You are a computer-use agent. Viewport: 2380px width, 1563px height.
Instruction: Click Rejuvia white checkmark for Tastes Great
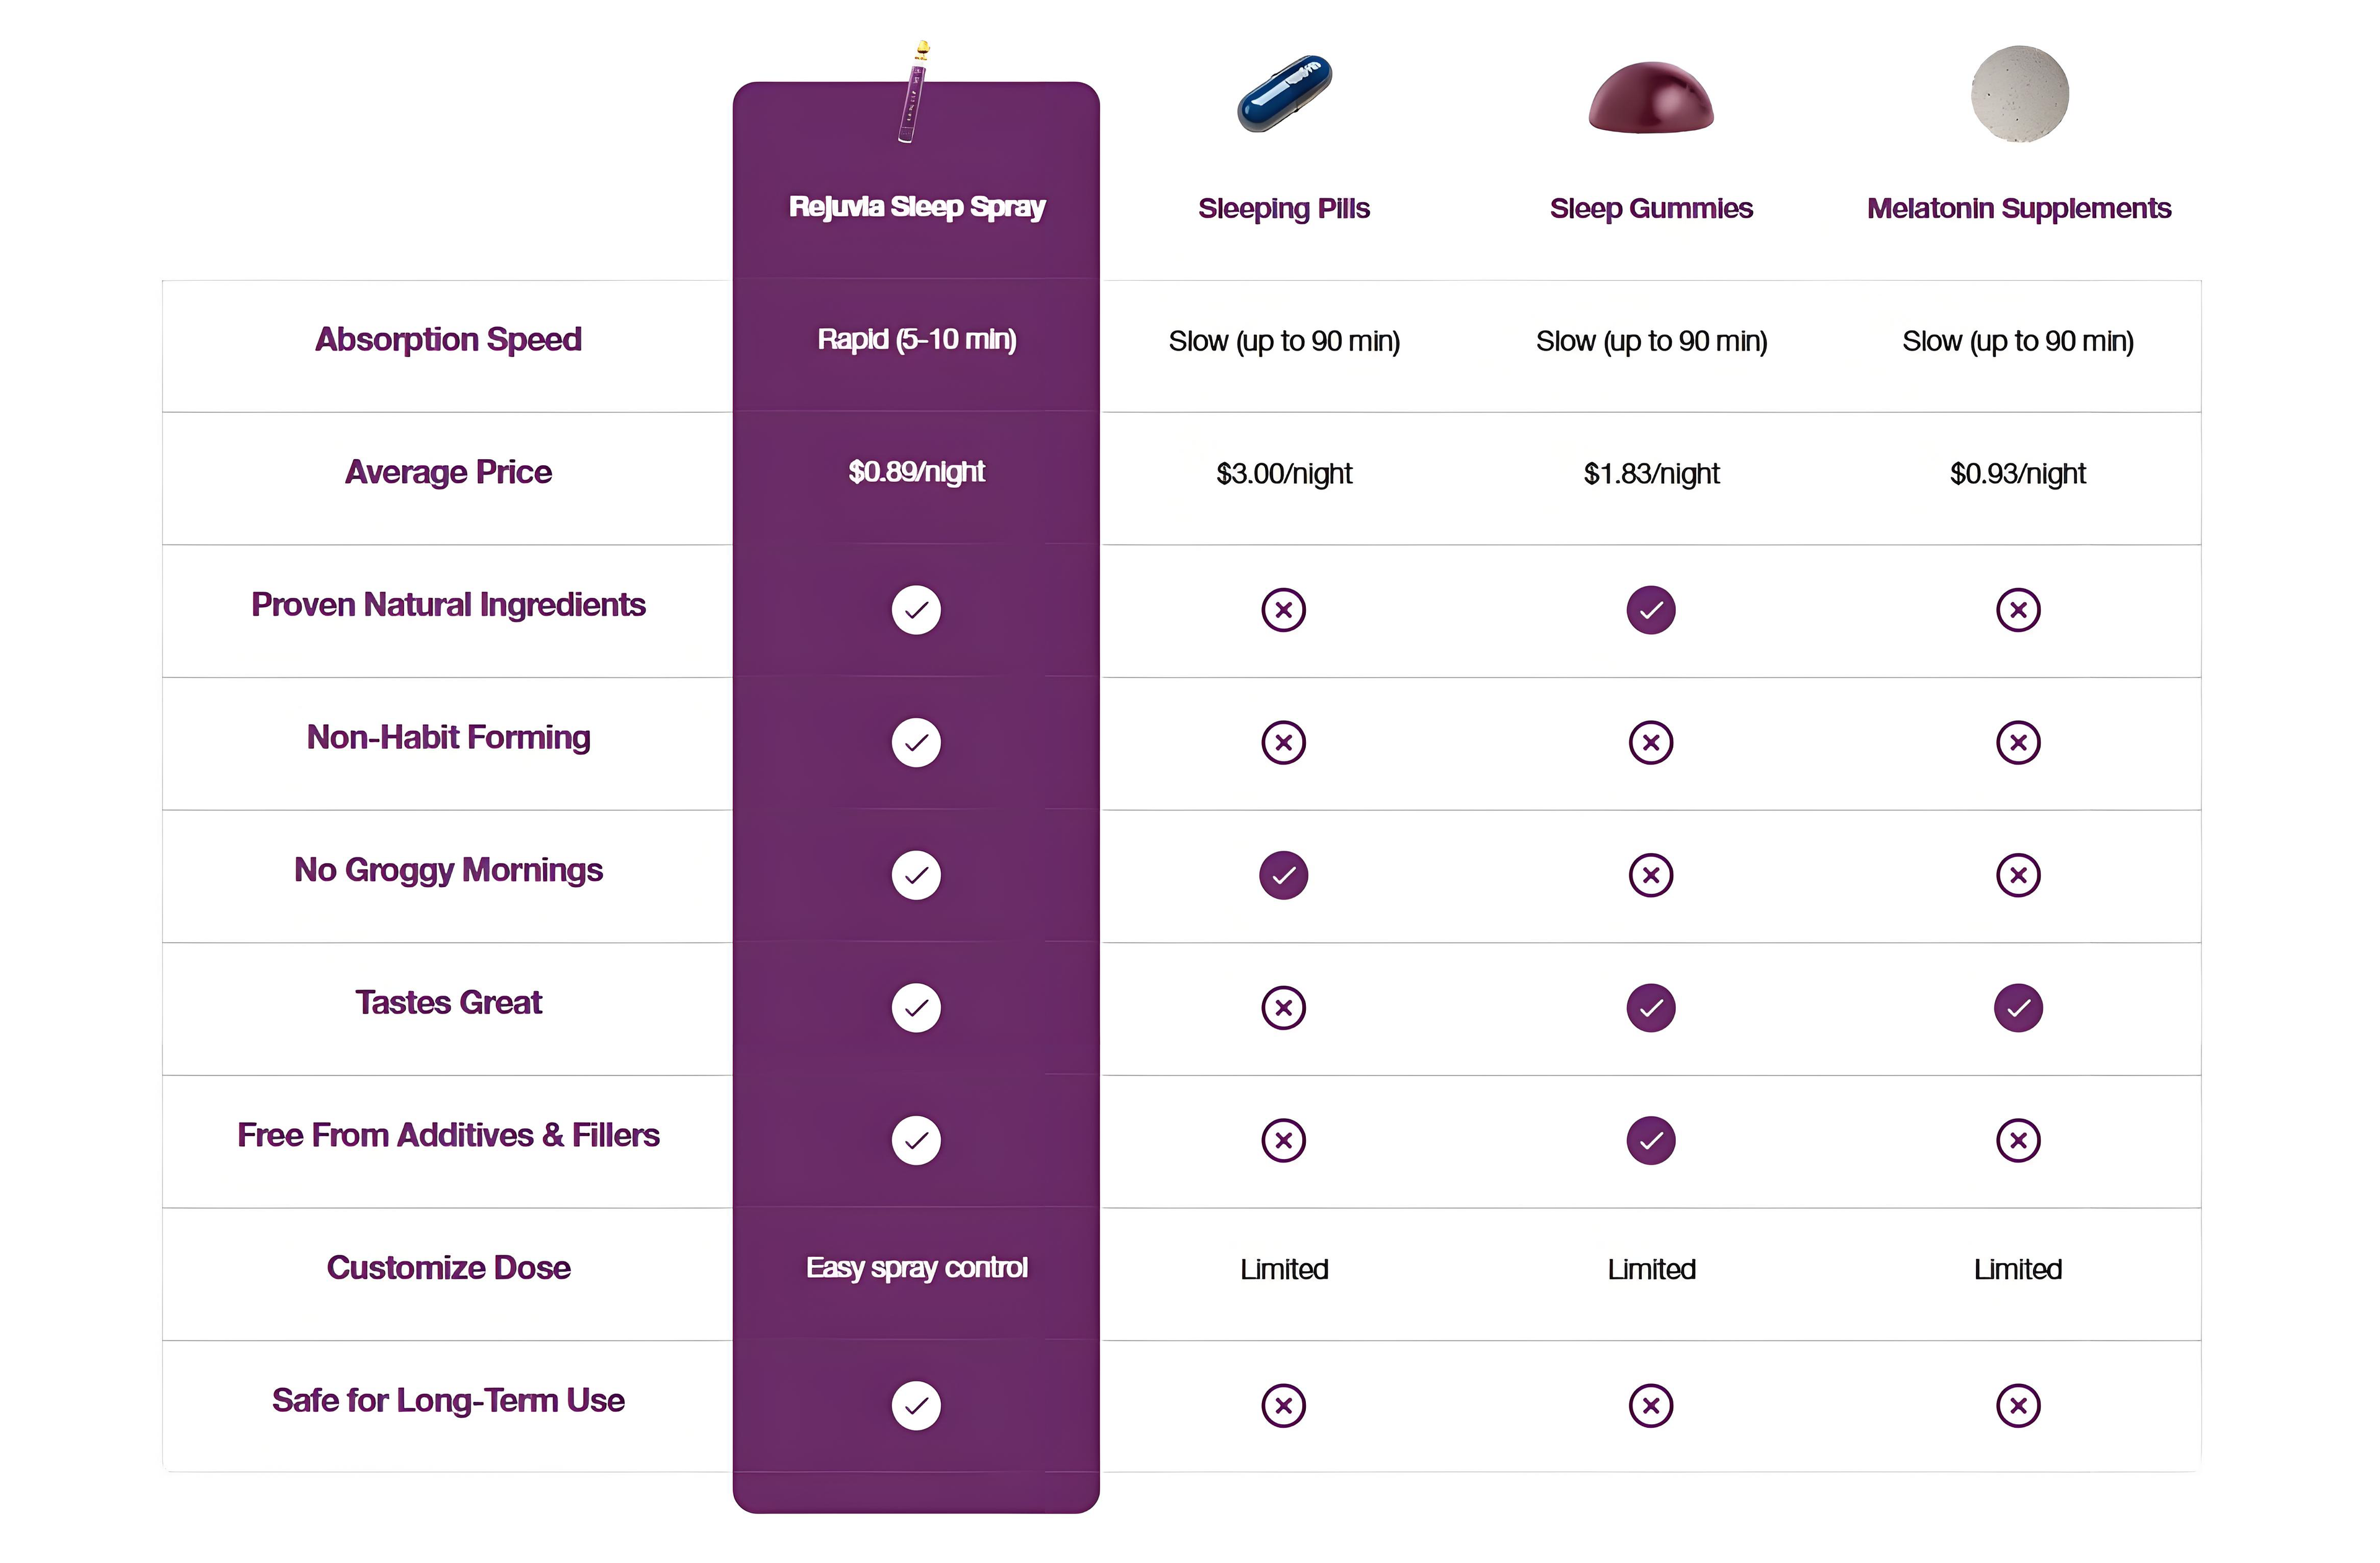[x=916, y=1007]
